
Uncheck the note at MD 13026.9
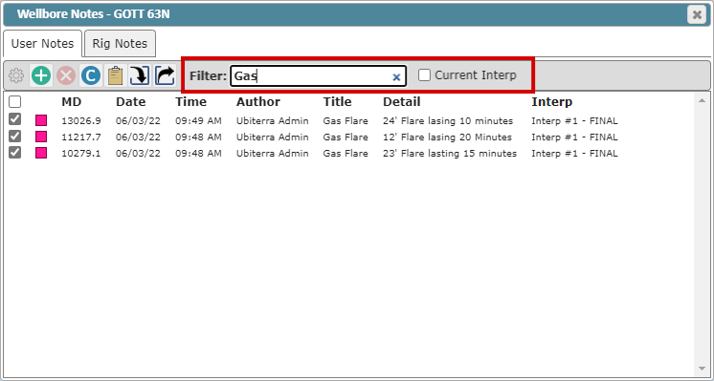tap(15, 119)
